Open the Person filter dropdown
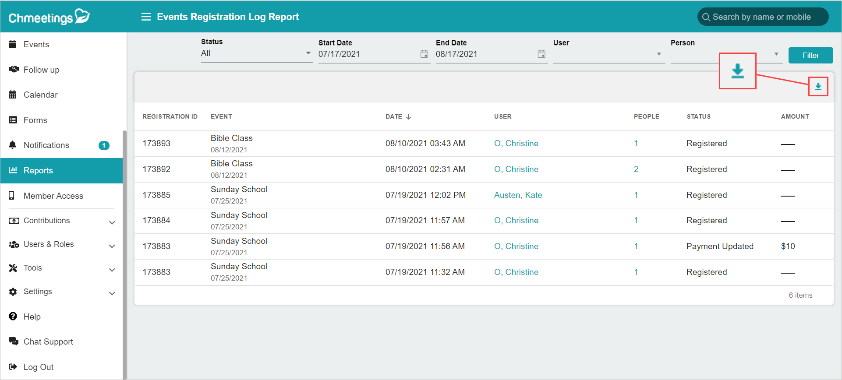Viewport: 842px width, 380px height. point(726,54)
